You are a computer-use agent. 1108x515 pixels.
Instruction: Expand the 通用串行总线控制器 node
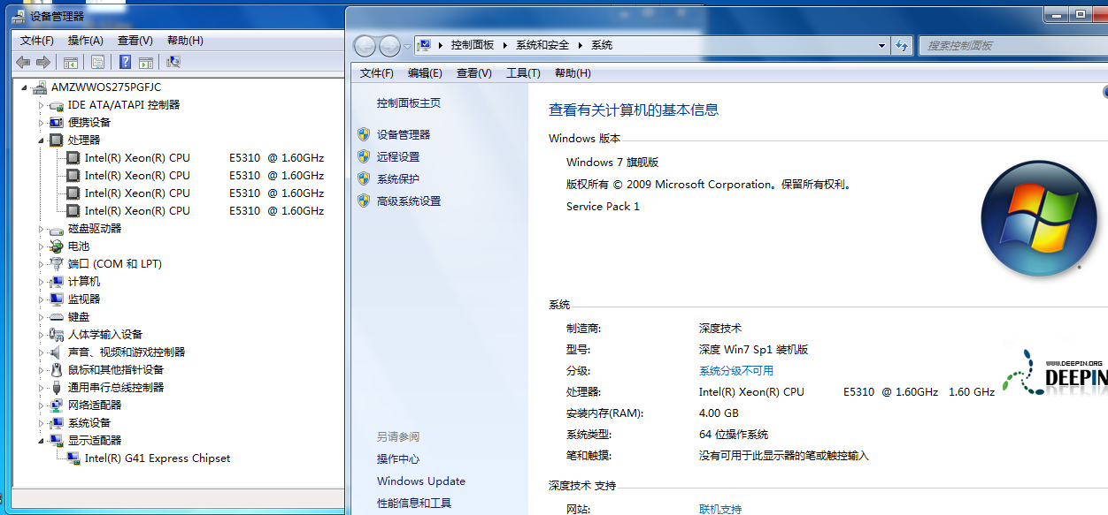[x=41, y=387]
